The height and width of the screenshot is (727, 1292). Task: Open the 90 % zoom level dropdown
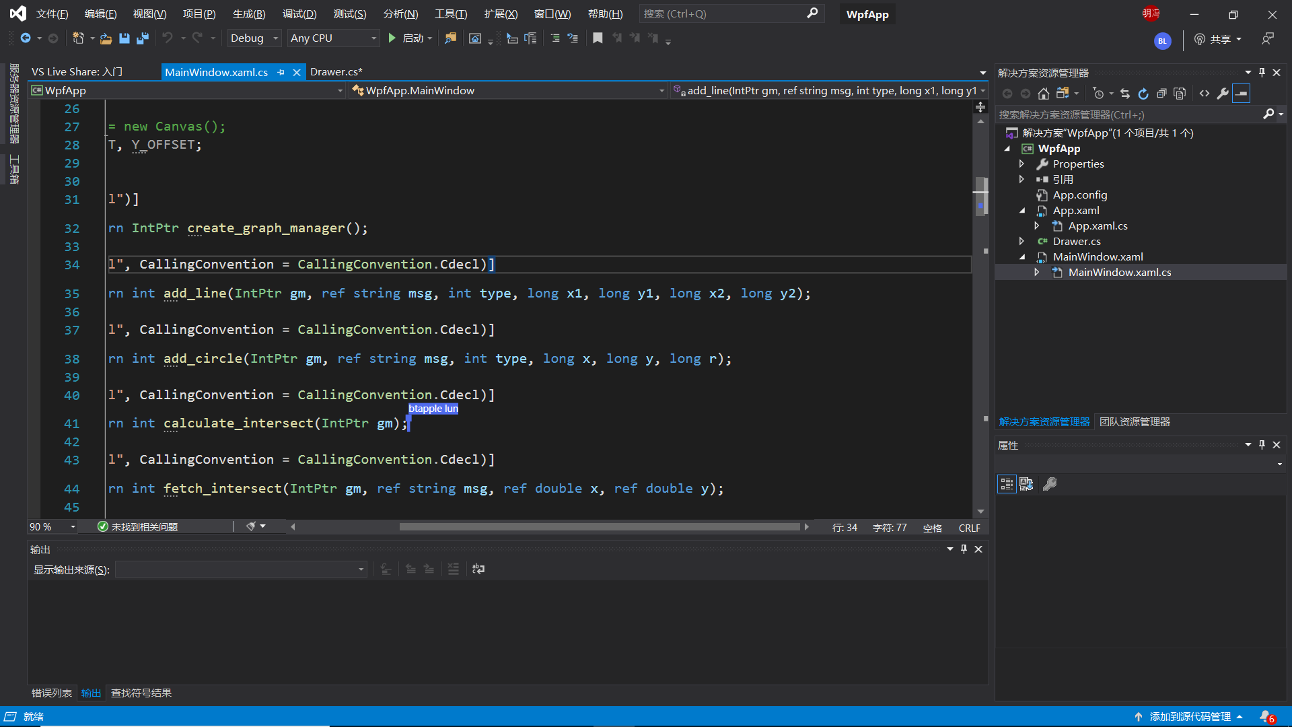coord(52,527)
